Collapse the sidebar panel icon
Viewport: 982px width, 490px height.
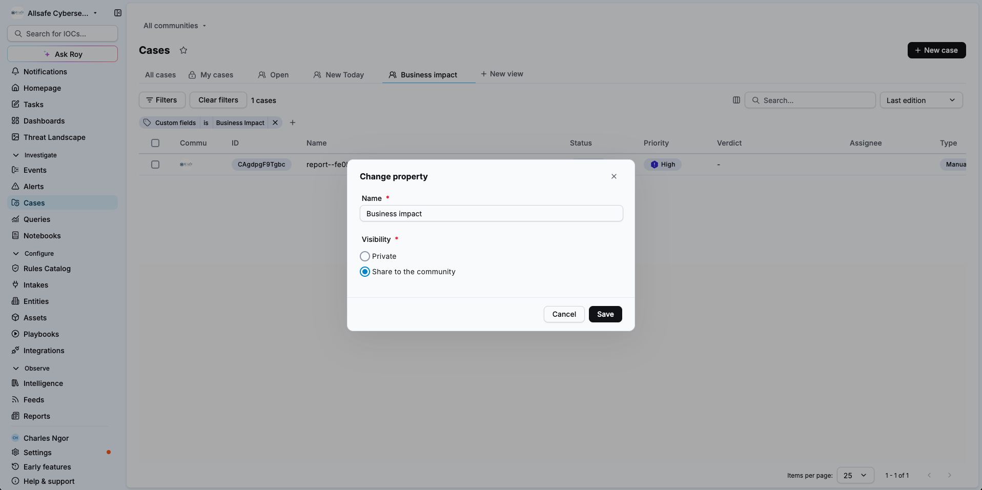point(118,13)
